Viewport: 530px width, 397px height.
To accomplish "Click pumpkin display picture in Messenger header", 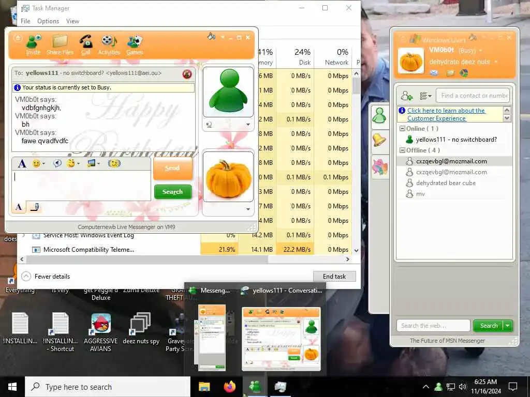I will 411,61.
